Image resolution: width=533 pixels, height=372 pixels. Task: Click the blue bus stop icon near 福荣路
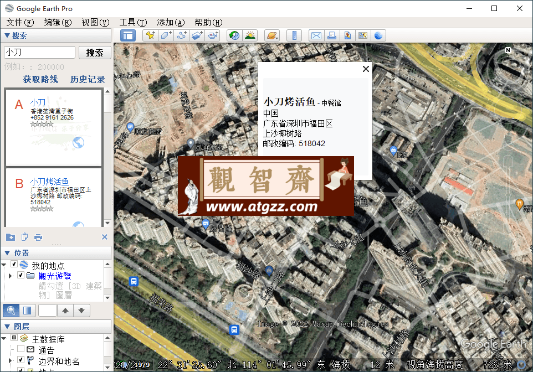point(134,281)
